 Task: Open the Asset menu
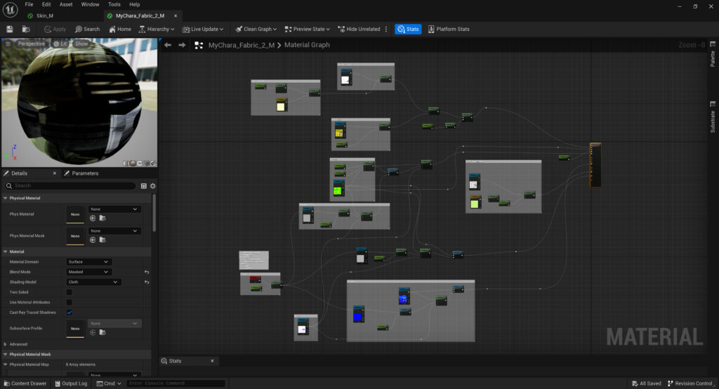(x=66, y=4)
